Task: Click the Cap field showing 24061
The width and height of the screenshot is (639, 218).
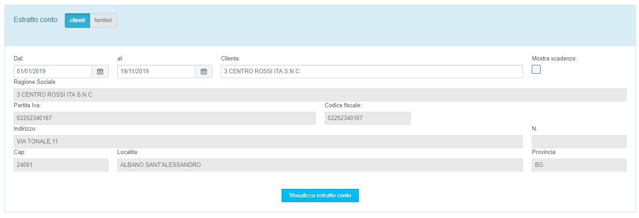Action: (x=61, y=165)
